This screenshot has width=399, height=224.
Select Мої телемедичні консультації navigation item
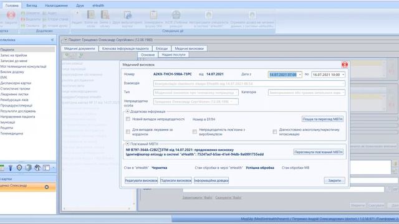coord(23,67)
